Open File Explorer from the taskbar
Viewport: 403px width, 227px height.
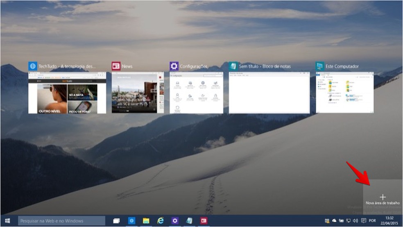146,220
